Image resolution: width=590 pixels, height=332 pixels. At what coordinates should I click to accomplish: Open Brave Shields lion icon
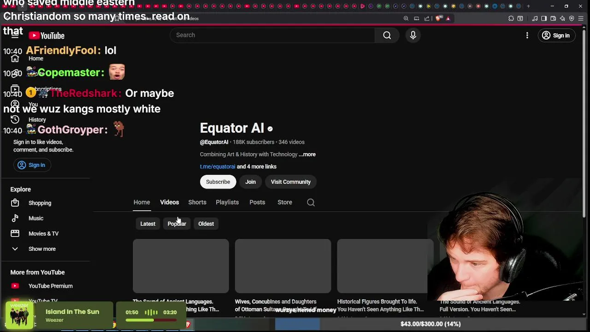tap(438, 18)
